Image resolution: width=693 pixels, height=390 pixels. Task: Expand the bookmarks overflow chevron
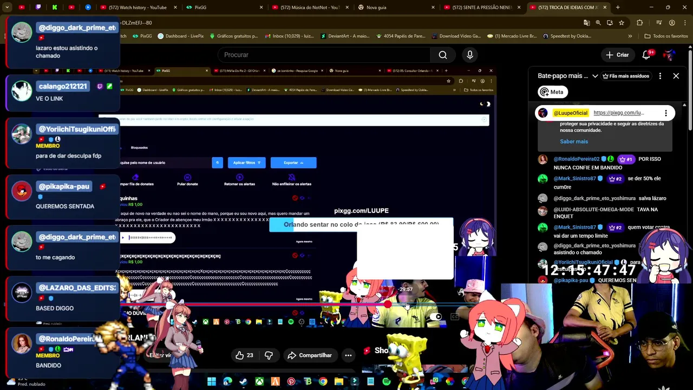click(x=630, y=36)
